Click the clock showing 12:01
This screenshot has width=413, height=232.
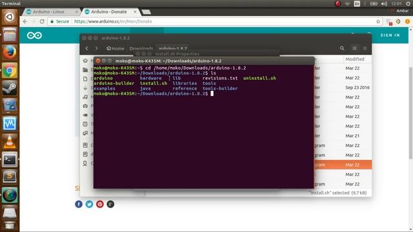396,4
